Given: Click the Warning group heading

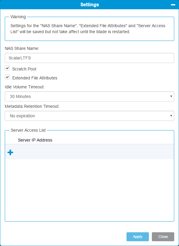Looking at the screenshot, I should coord(18,17).
